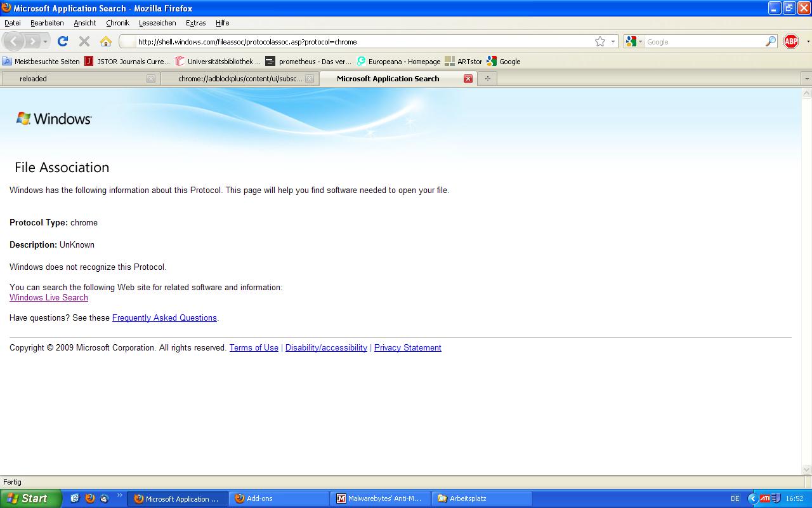Open a new tab with plus button

(x=487, y=79)
